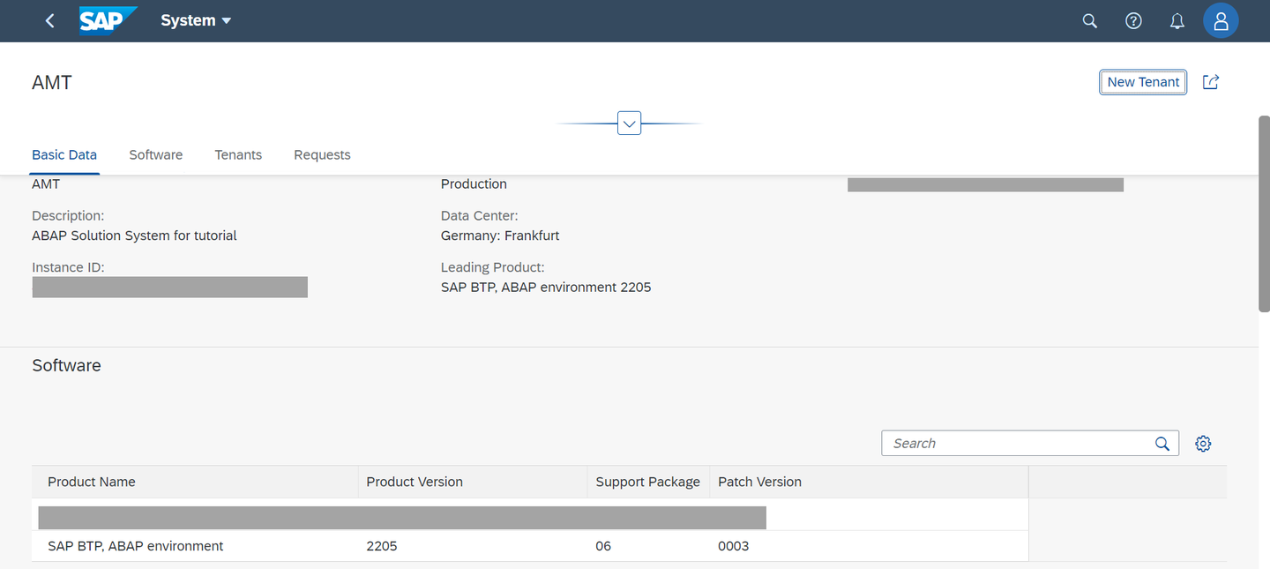Viewport: 1270px width, 569px height.
Task: Click the Data Center label
Action: 479,215
